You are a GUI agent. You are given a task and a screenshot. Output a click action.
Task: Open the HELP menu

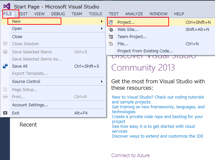[x=179, y=14]
